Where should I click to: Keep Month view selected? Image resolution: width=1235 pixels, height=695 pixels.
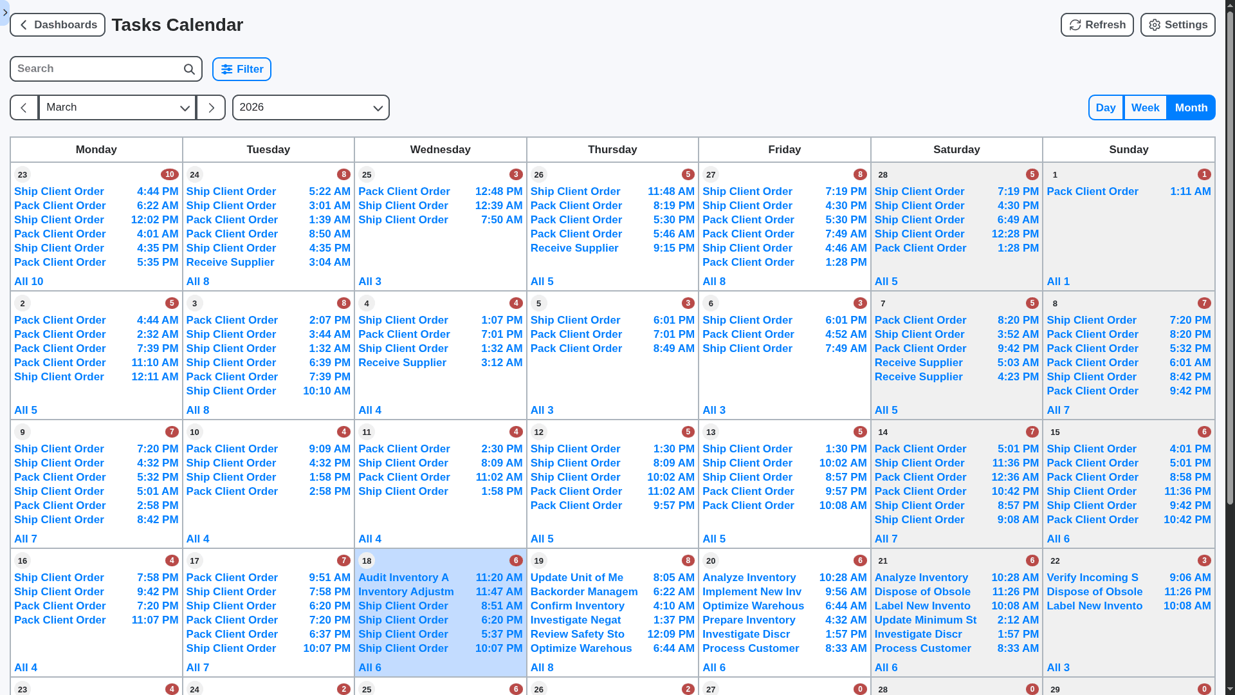(1191, 107)
